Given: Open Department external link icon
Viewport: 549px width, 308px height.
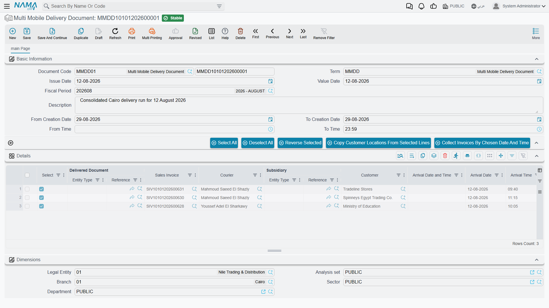Looking at the screenshot, I should (263, 292).
